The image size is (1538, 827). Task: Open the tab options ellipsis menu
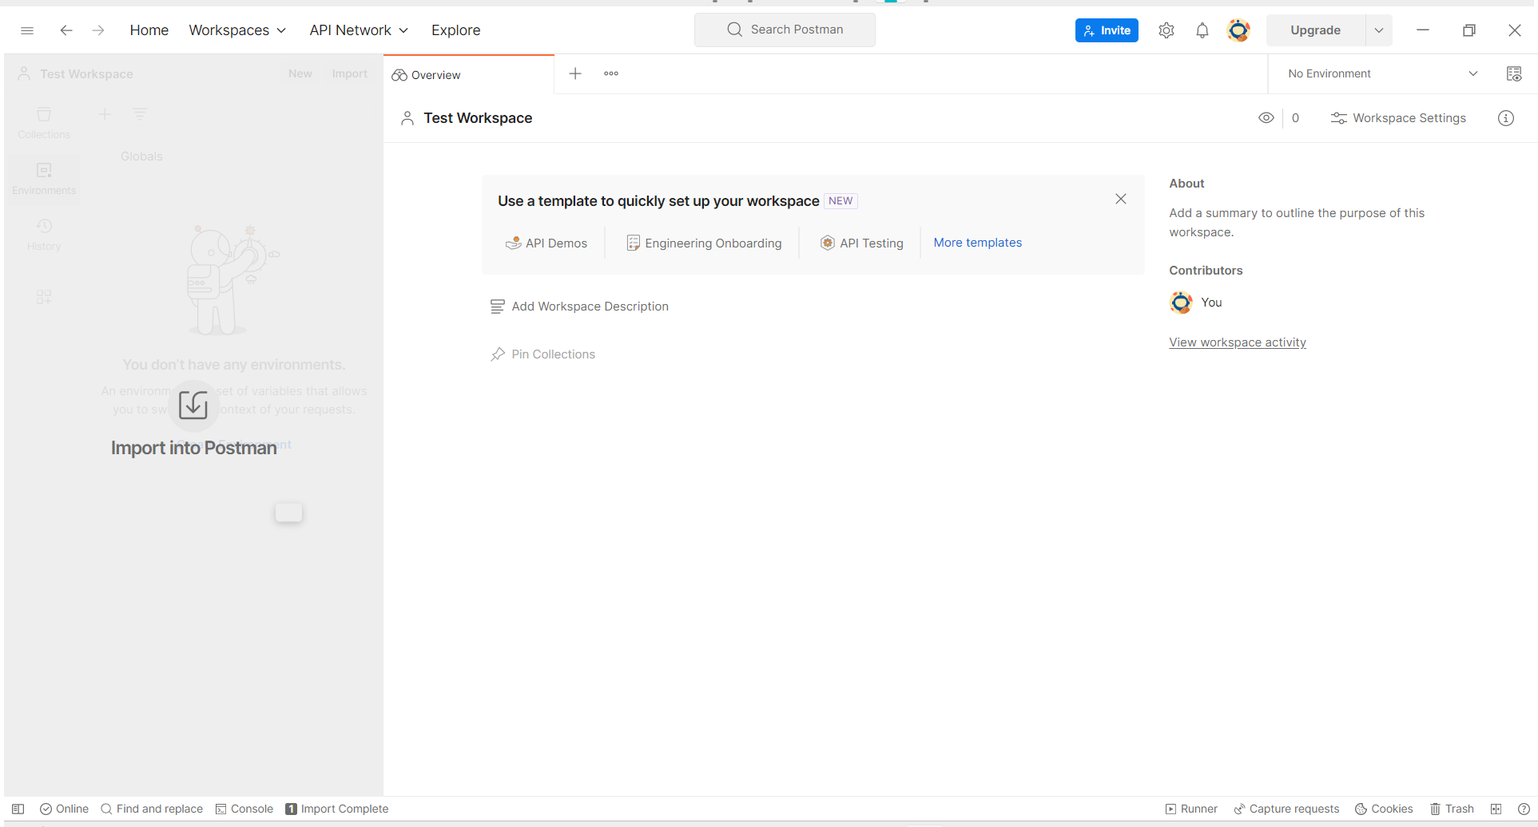pyautogui.click(x=611, y=73)
